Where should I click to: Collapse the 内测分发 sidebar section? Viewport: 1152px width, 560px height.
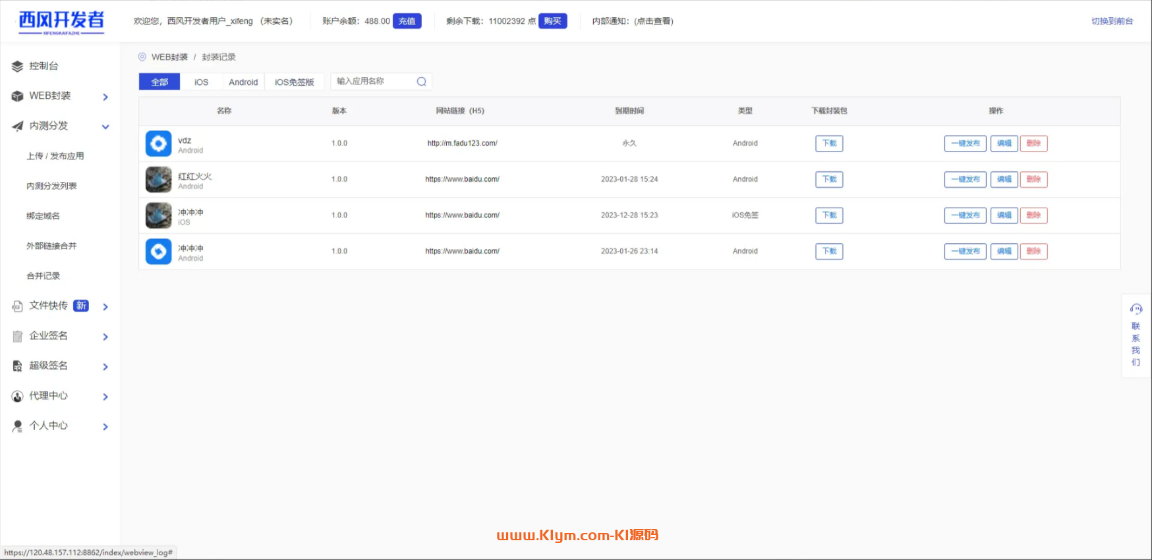(x=105, y=126)
